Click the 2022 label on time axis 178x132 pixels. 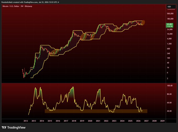106,121
